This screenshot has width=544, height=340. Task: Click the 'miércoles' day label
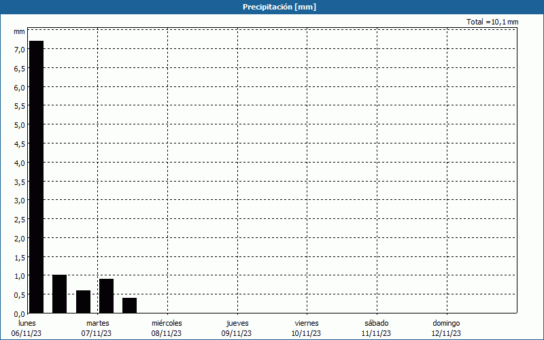(167, 323)
